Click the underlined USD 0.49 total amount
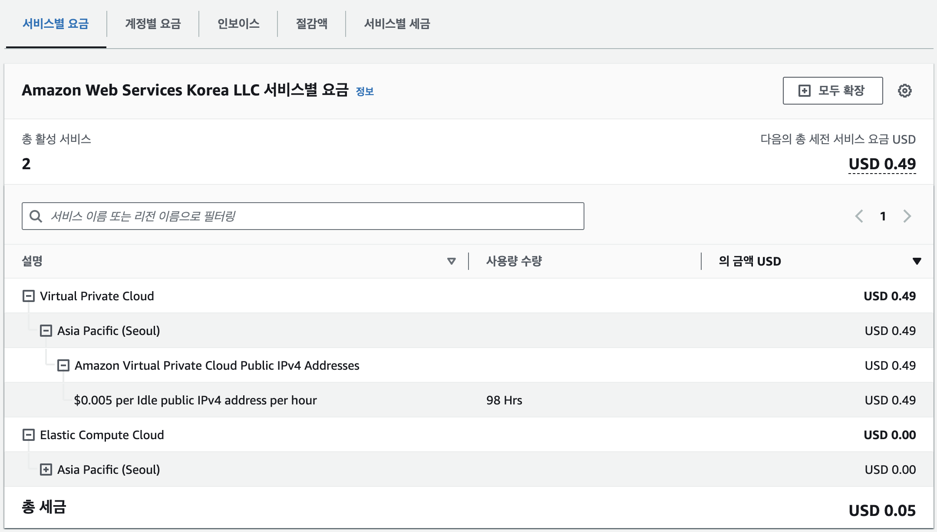Image resolution: width=937 pixels, height=532 pixels. point(882,164)
